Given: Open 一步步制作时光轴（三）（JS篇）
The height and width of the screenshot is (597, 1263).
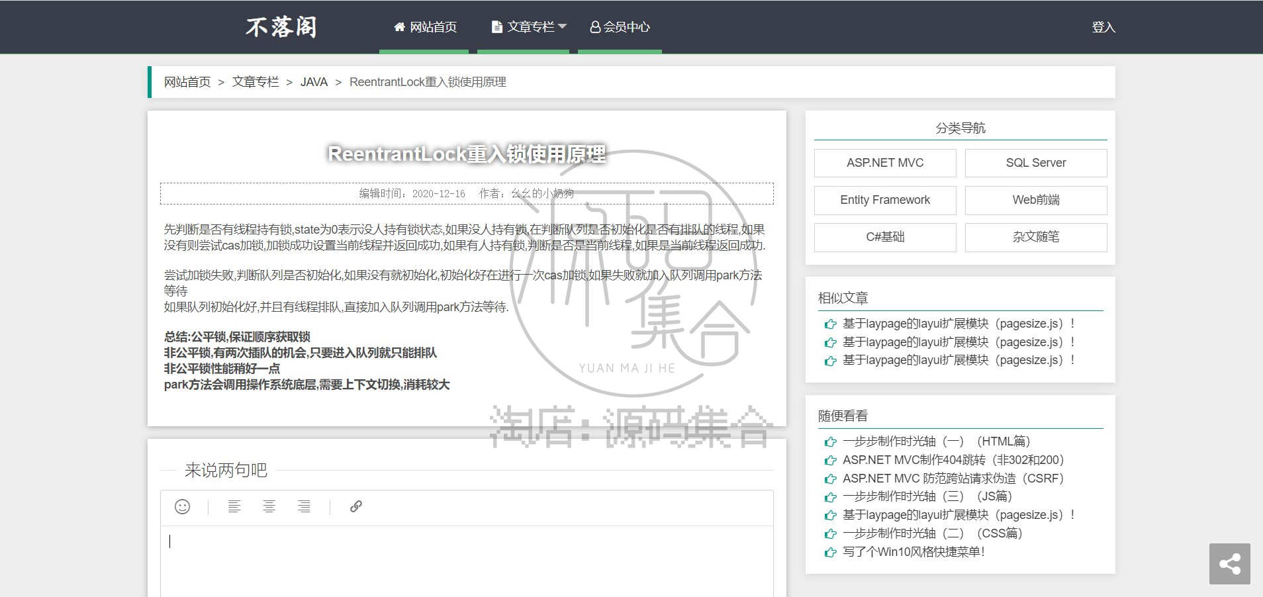Looking at the screenshot, I should pyautogui.click(x=928, y=496).
